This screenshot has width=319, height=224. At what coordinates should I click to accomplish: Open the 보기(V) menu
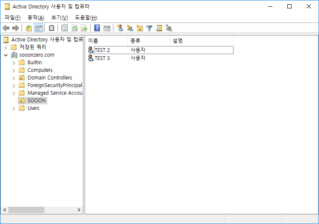coord(59,17)
